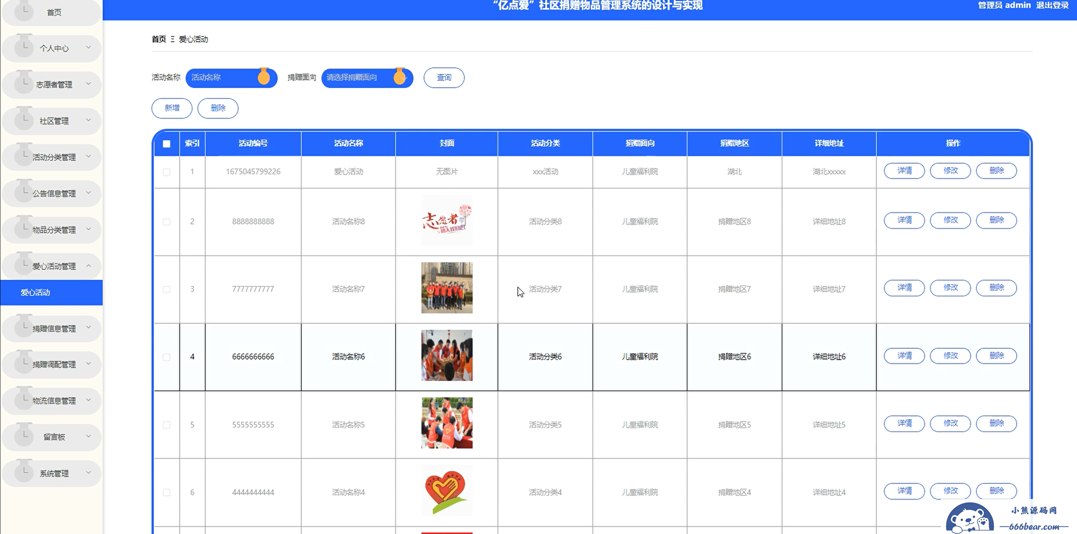The height and width of the screenshot is (534, 1077).
Task: Check the row with 活动编号 5555555555
Action: (x=166, y=425)
